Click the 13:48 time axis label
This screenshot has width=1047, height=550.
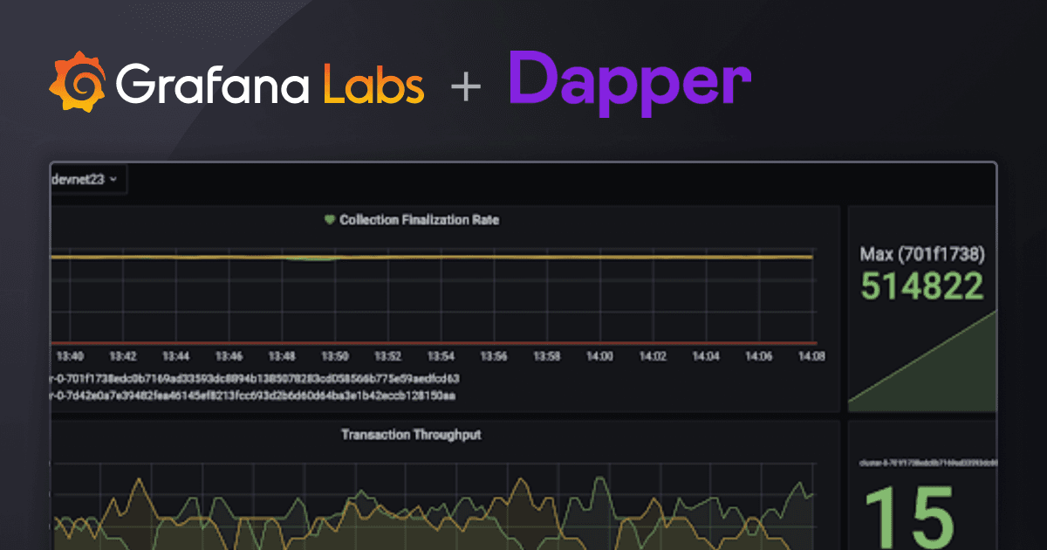[x=282, y=356]
